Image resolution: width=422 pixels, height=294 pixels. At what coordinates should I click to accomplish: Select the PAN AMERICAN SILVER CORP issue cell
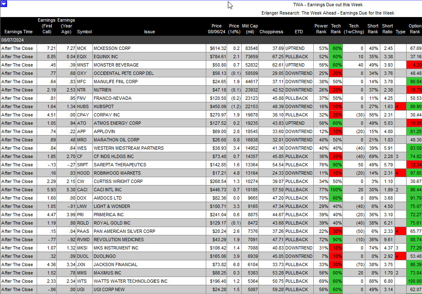150,232
